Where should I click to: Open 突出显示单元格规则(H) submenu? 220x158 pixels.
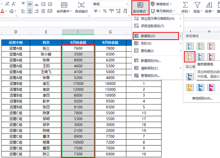tap(158, 19)
